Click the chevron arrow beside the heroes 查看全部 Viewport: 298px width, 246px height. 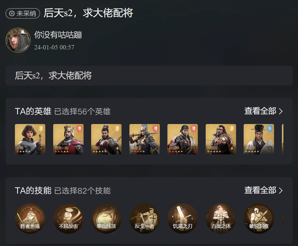click(281, 111)
